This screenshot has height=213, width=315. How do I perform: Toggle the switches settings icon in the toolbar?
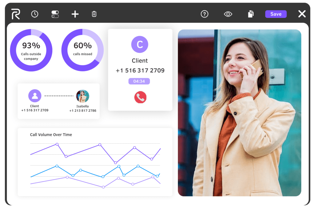(x=55, y=14)
